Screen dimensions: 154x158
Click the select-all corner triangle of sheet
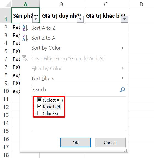pyautogui.click(x=8, y=4)
